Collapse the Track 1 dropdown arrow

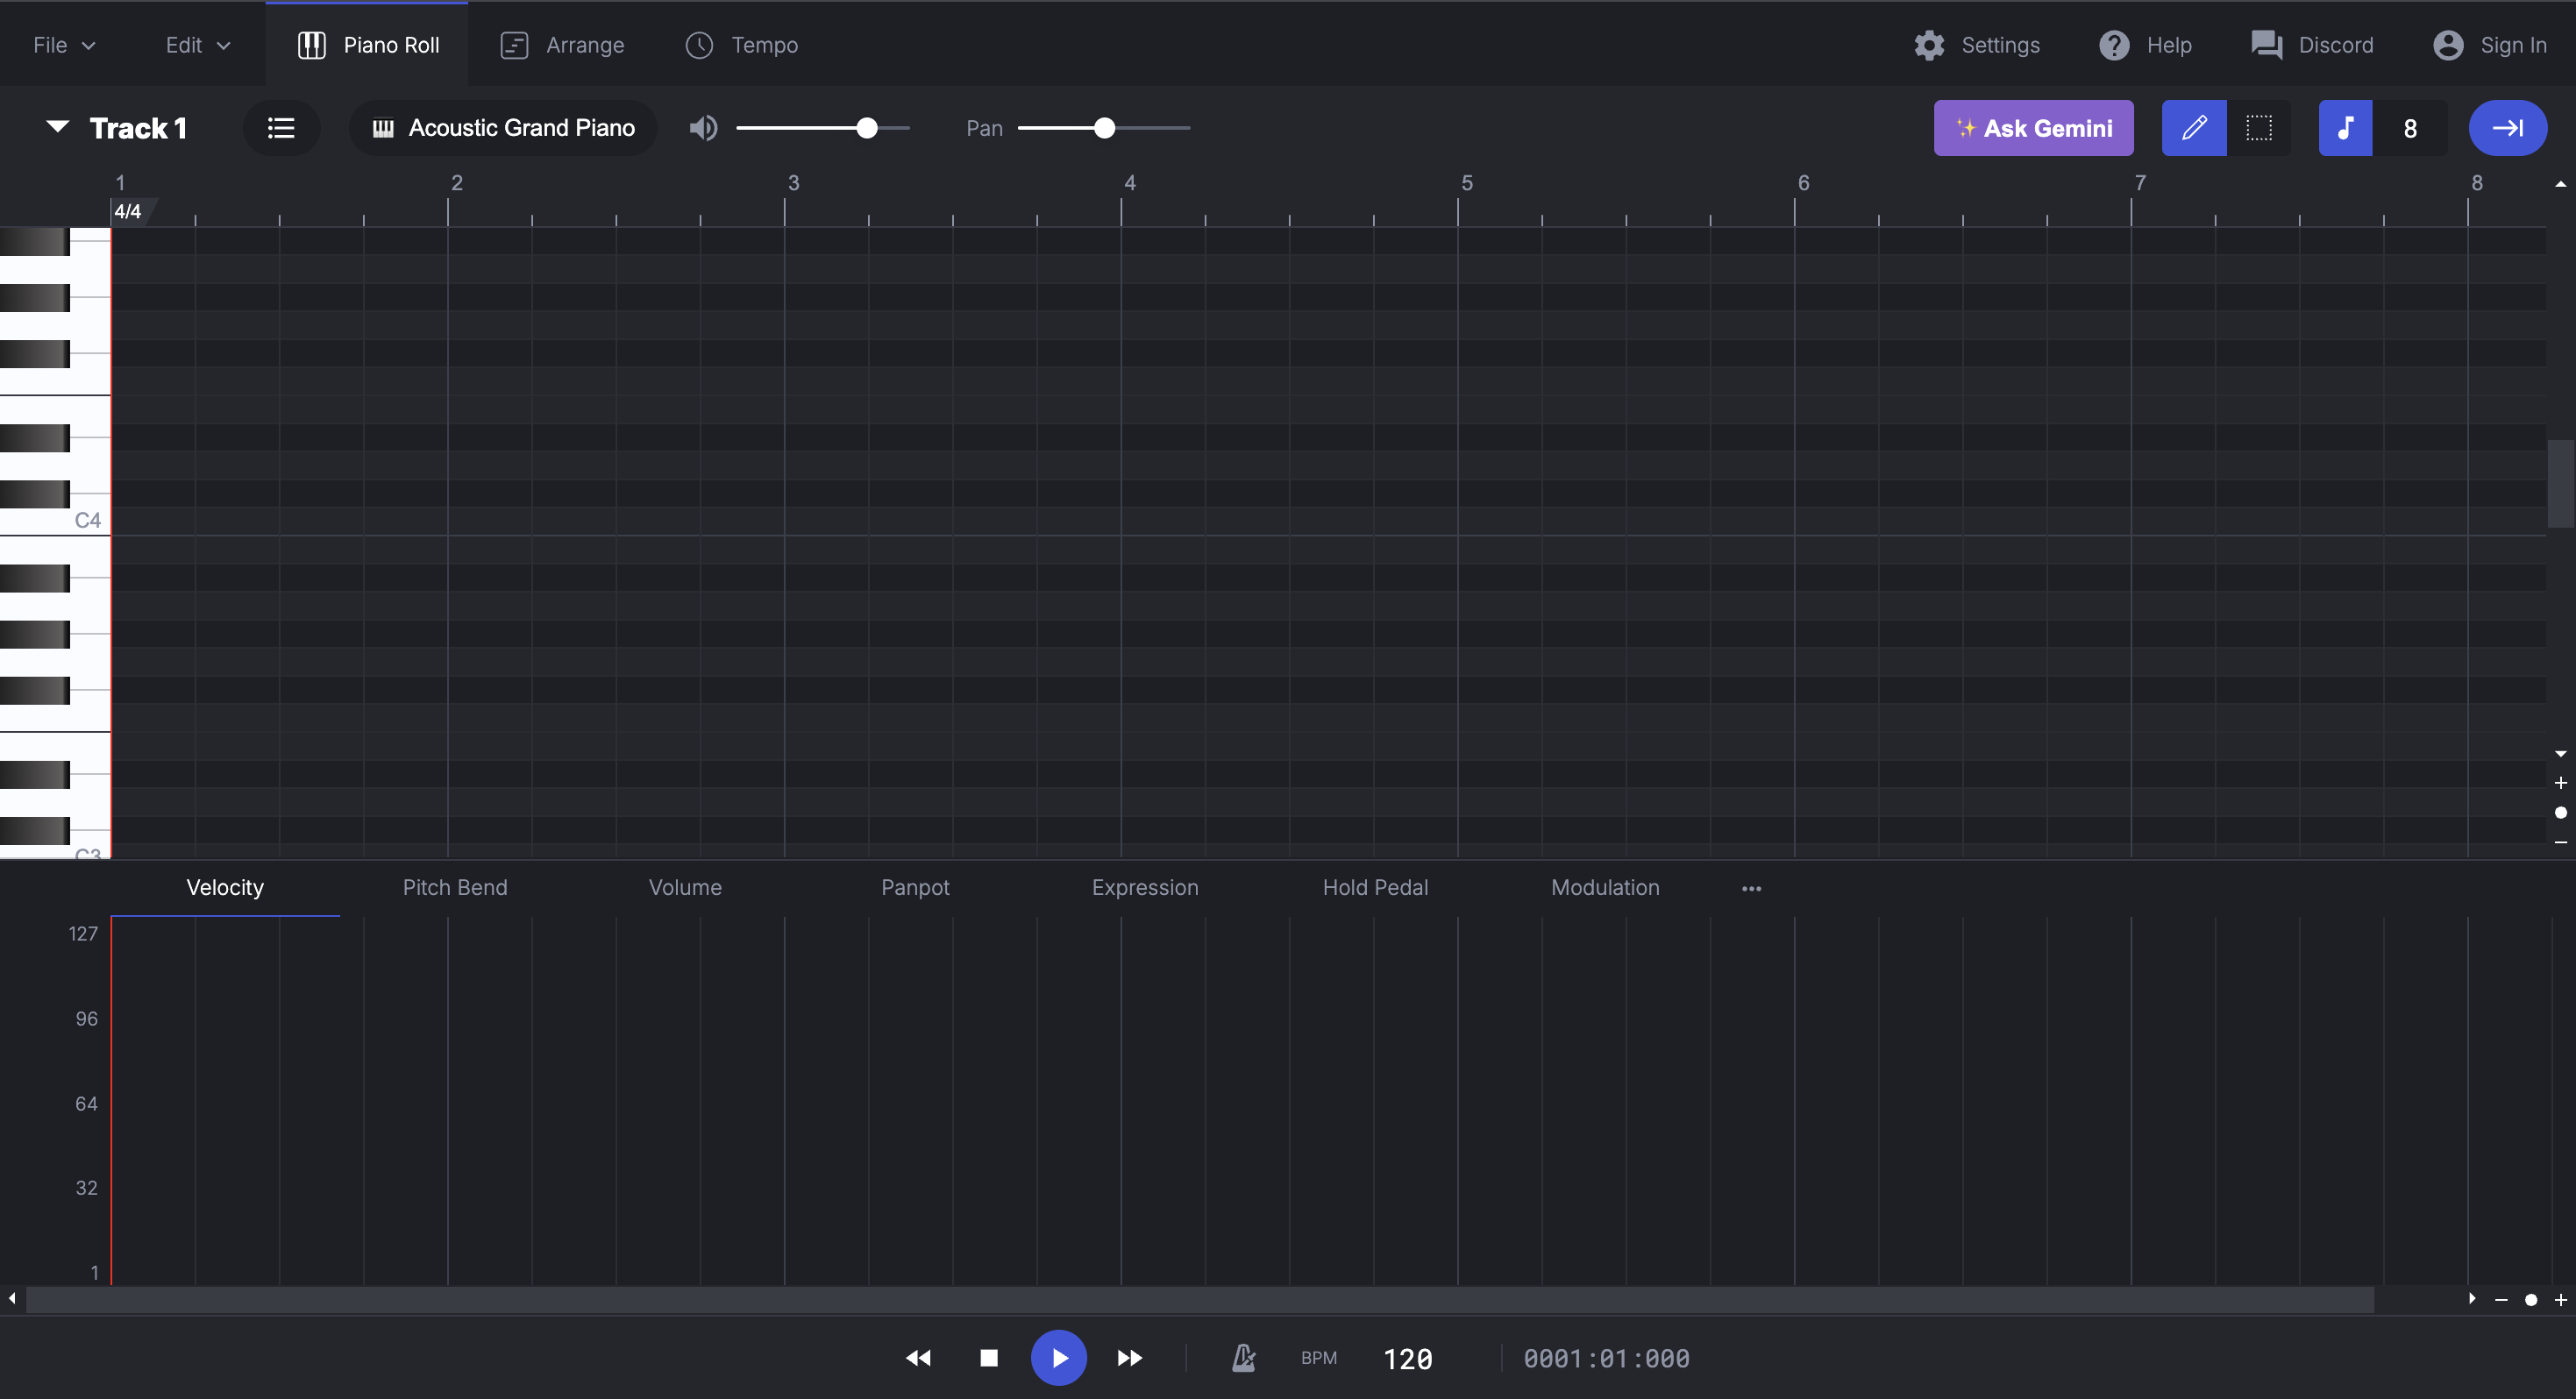58,126
